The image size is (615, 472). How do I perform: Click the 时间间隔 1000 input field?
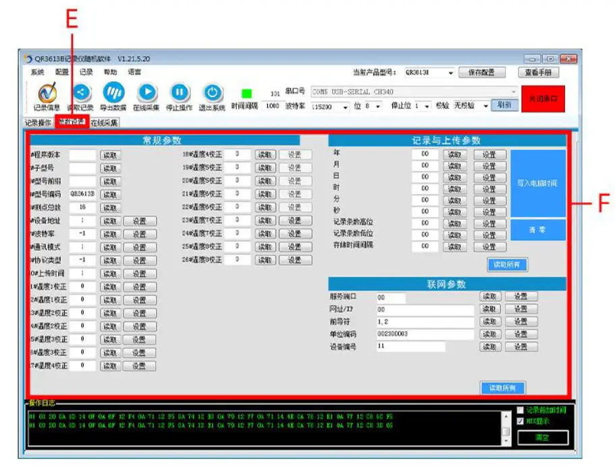coord(273,106)
